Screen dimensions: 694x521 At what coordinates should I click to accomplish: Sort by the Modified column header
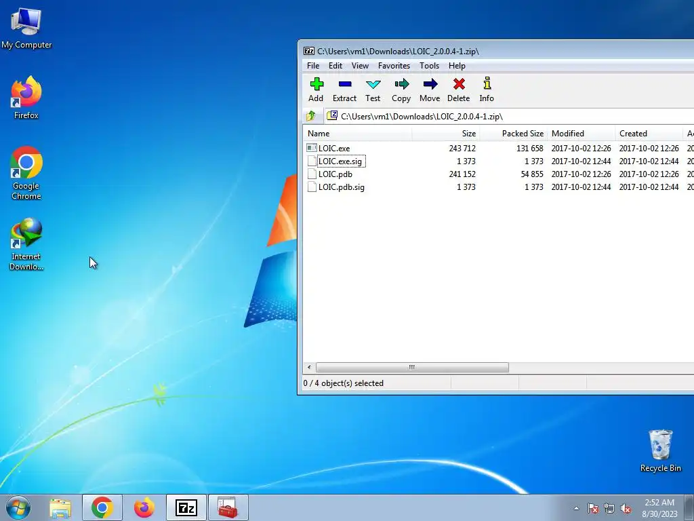click(581, 134)
